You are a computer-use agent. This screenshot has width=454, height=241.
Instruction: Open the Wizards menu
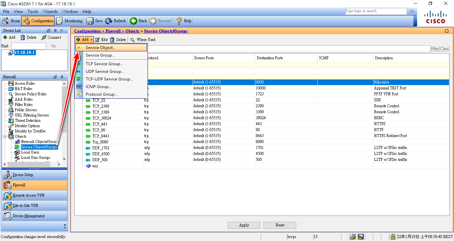point(50,11)
